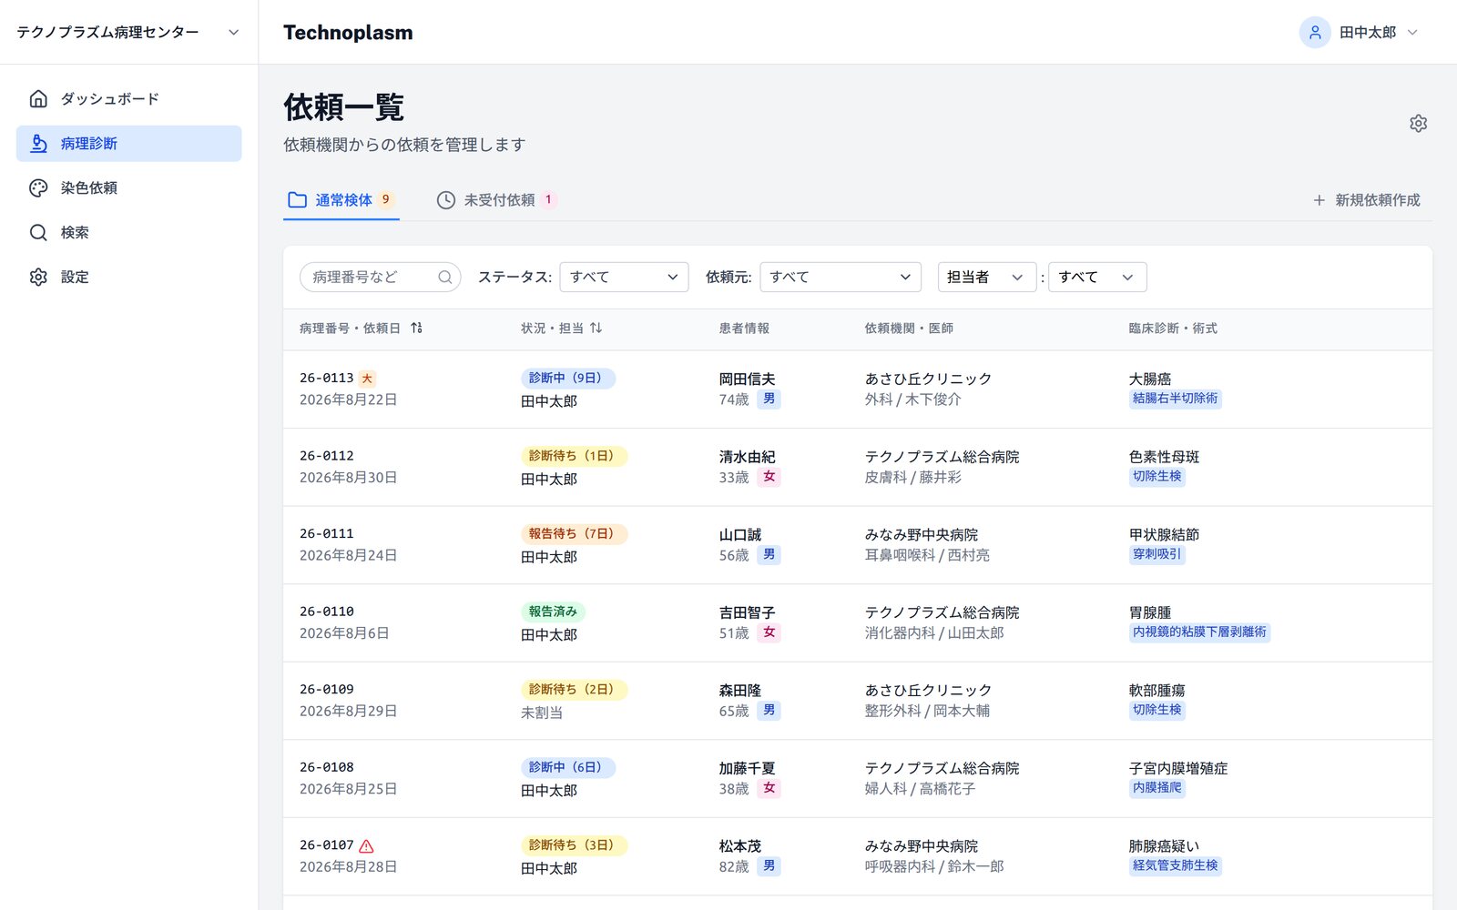Sort by 状況・担当 arrow icon
This screenshot has height=910, width=1457.
click(596, 328)
